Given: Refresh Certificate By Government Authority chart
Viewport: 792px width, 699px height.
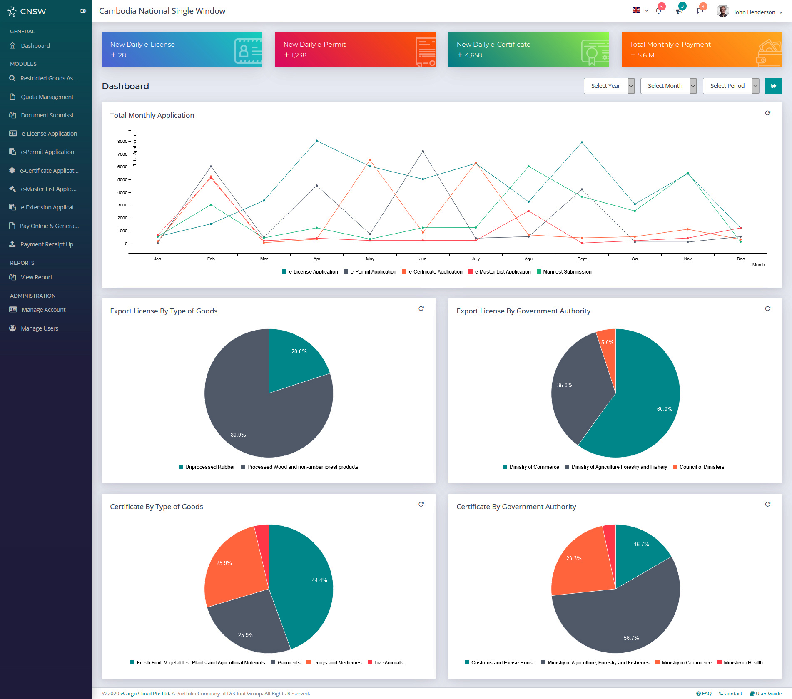Looking at the screenshot, I should 767,505.
